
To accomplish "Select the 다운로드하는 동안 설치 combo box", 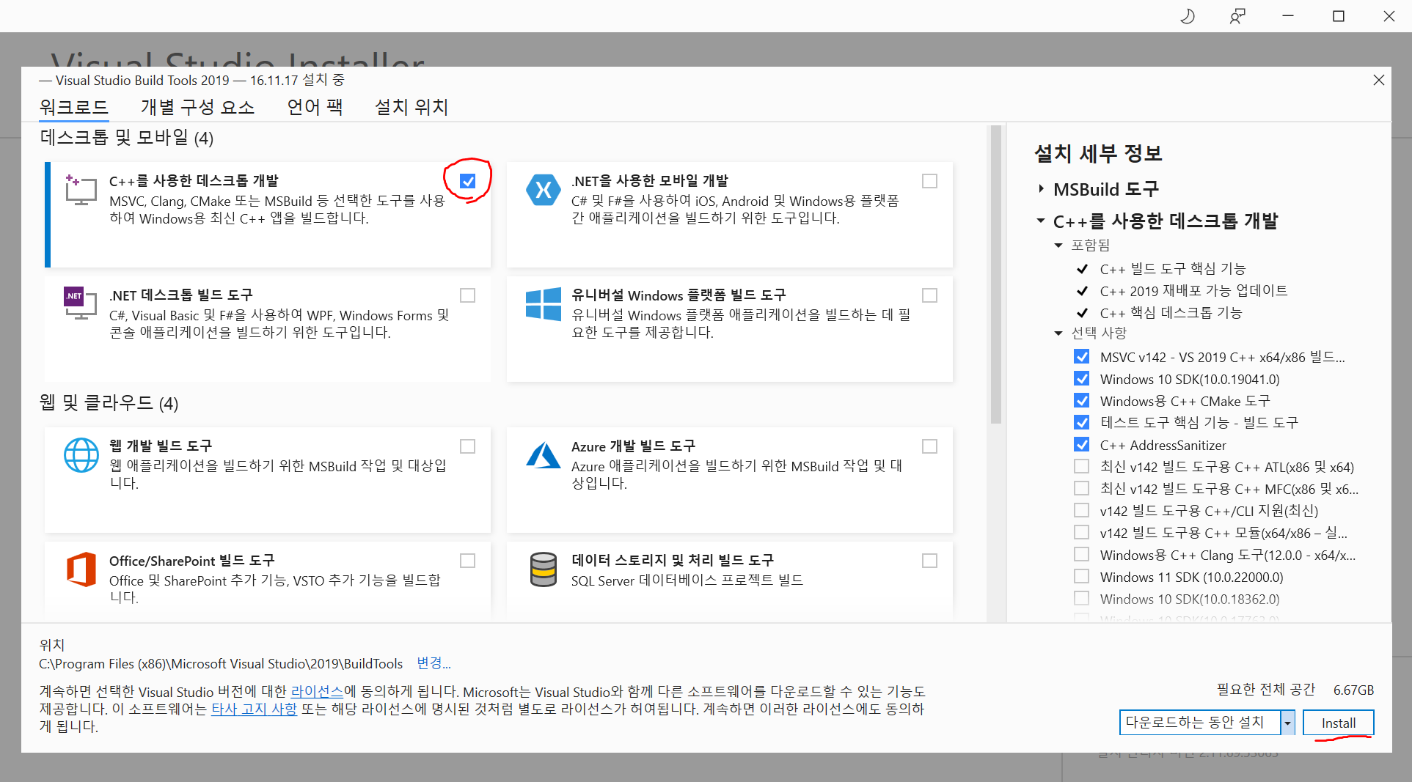I will [1200, 723].
